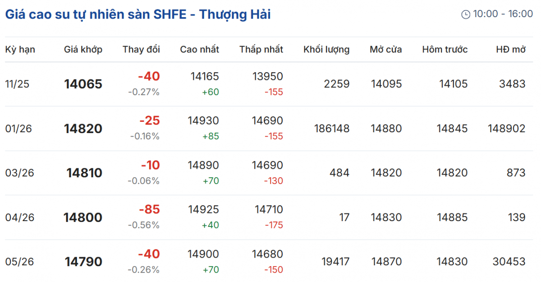Click the clock icon beside 10:00 - 16:00

[466, 14]
